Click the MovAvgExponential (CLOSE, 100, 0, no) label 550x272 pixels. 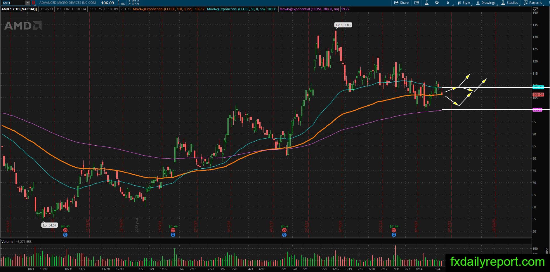click(163, 9)
